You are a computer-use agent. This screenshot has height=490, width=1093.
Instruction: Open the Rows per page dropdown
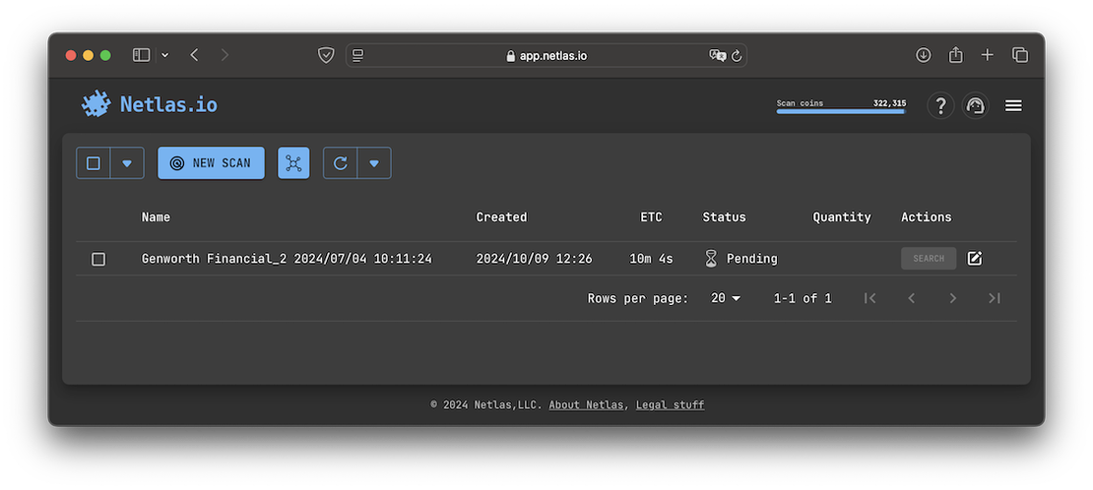726,298
